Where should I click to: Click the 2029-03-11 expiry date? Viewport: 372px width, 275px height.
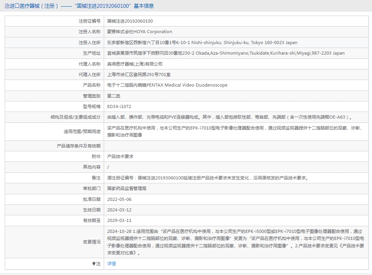coord(119,220)
